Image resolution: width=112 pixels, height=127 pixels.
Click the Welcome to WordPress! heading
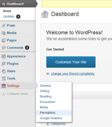[74, 32]
